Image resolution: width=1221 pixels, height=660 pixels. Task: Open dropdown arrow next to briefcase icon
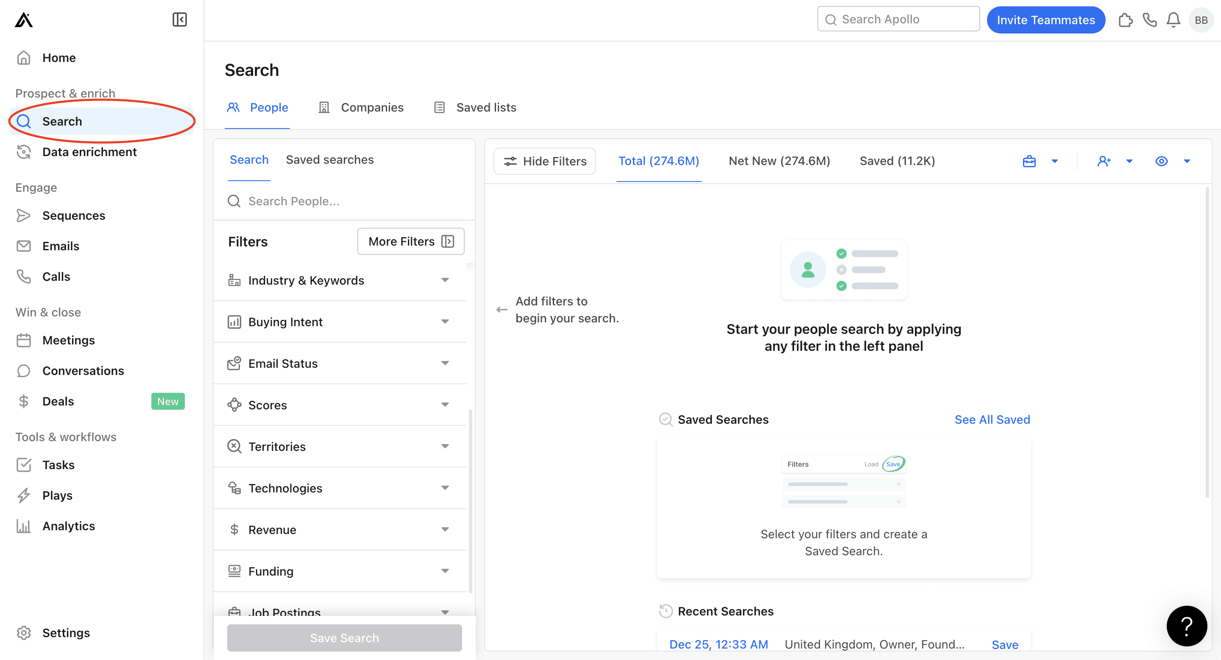1055,161
